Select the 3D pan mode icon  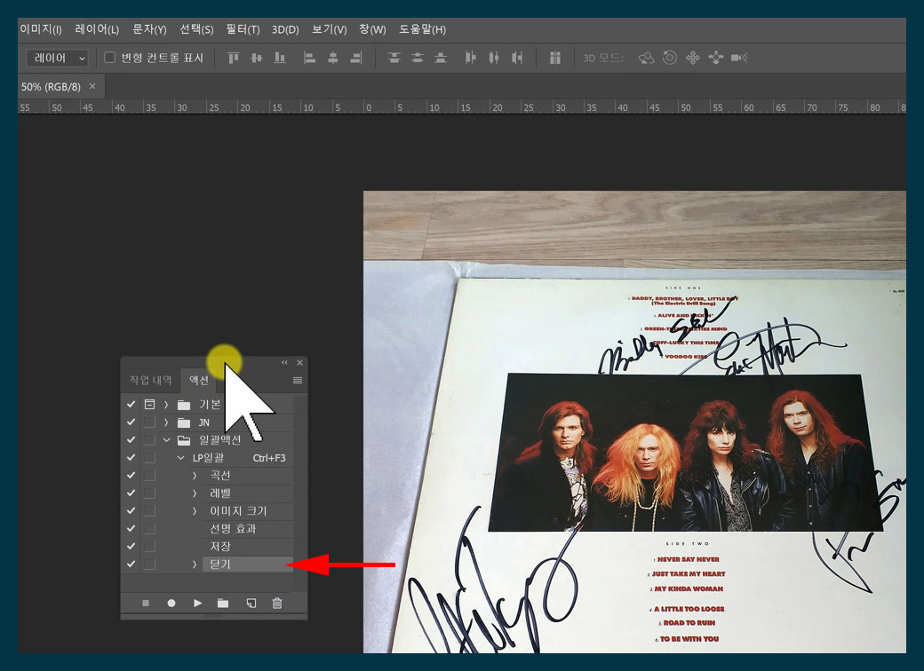point(693,58)
